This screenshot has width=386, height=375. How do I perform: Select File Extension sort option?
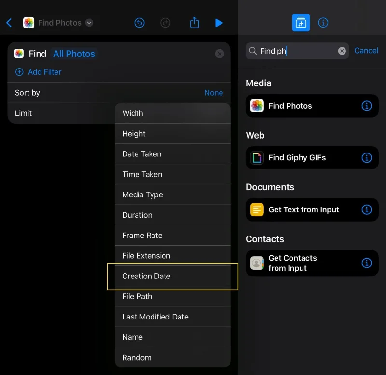click(173, 256)
